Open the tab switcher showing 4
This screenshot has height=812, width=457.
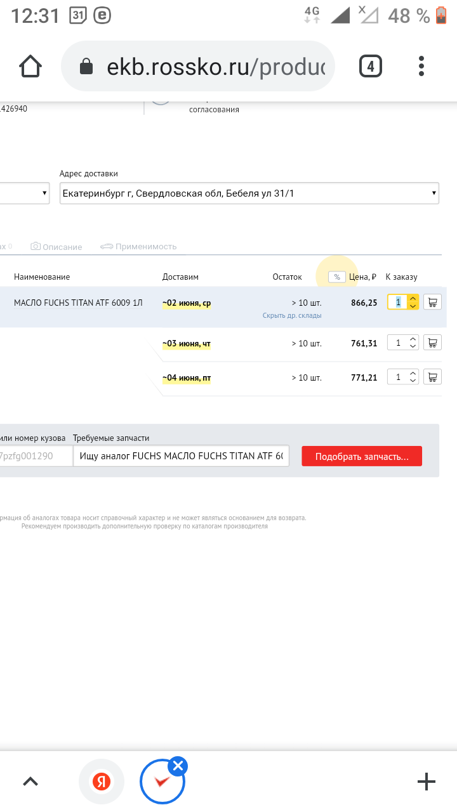pos(371,66)
